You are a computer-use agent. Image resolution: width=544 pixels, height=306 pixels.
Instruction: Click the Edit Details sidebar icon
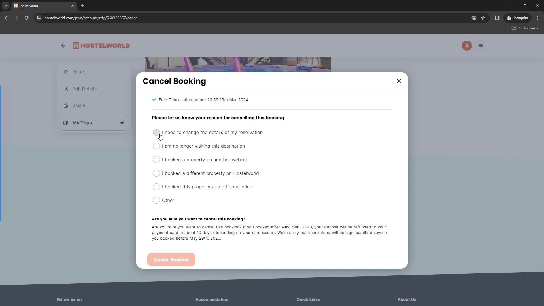coord(66,89)
